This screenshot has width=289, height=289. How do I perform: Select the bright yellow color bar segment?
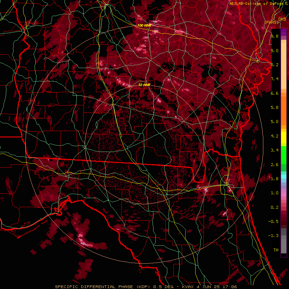coord(284,137)
